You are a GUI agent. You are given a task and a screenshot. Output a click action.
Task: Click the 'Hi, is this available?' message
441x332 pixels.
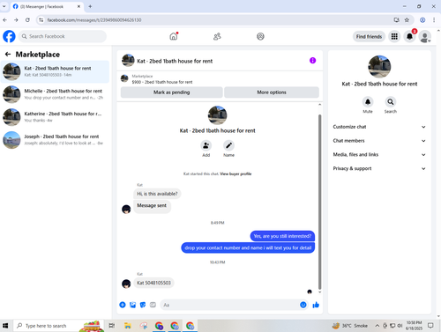coord(157,194)
